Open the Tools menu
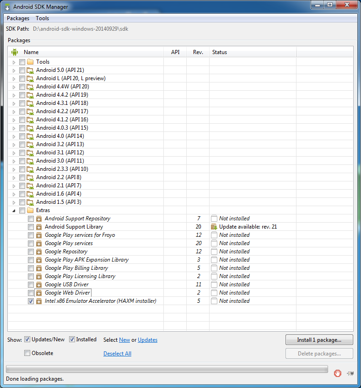The image size is (361, 388). tap(42, 18)
